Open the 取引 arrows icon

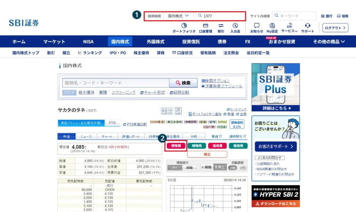pos(221,25)
